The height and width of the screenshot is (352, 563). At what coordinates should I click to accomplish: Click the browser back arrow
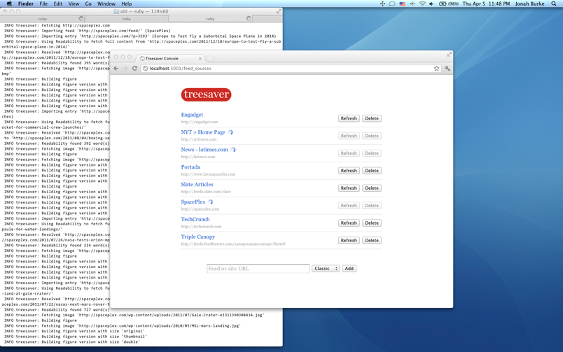click(x=116, y=69)
